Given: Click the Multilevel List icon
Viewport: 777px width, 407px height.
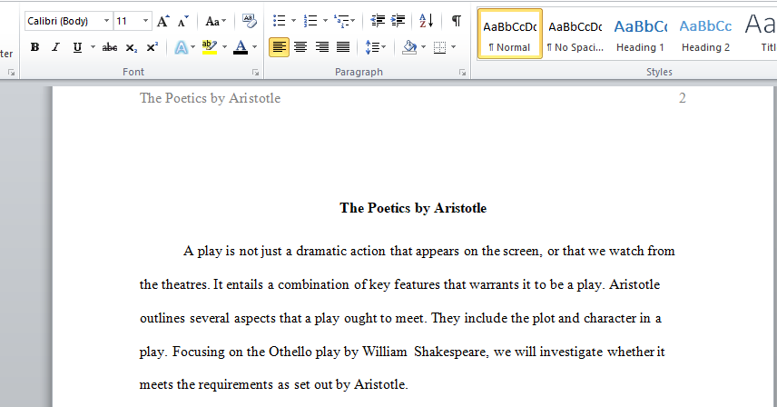Looking at the screenshot, I should [340, 21].
